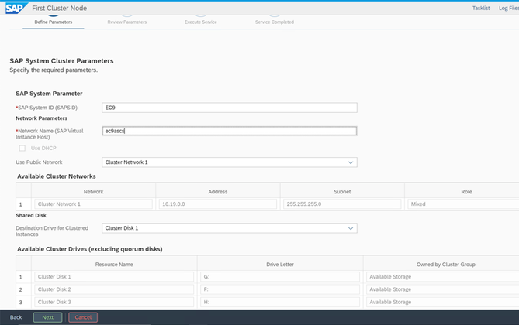The image size is (519, 325).
Task: Select the Execute Service step
Action: click(x=201, y=22)
